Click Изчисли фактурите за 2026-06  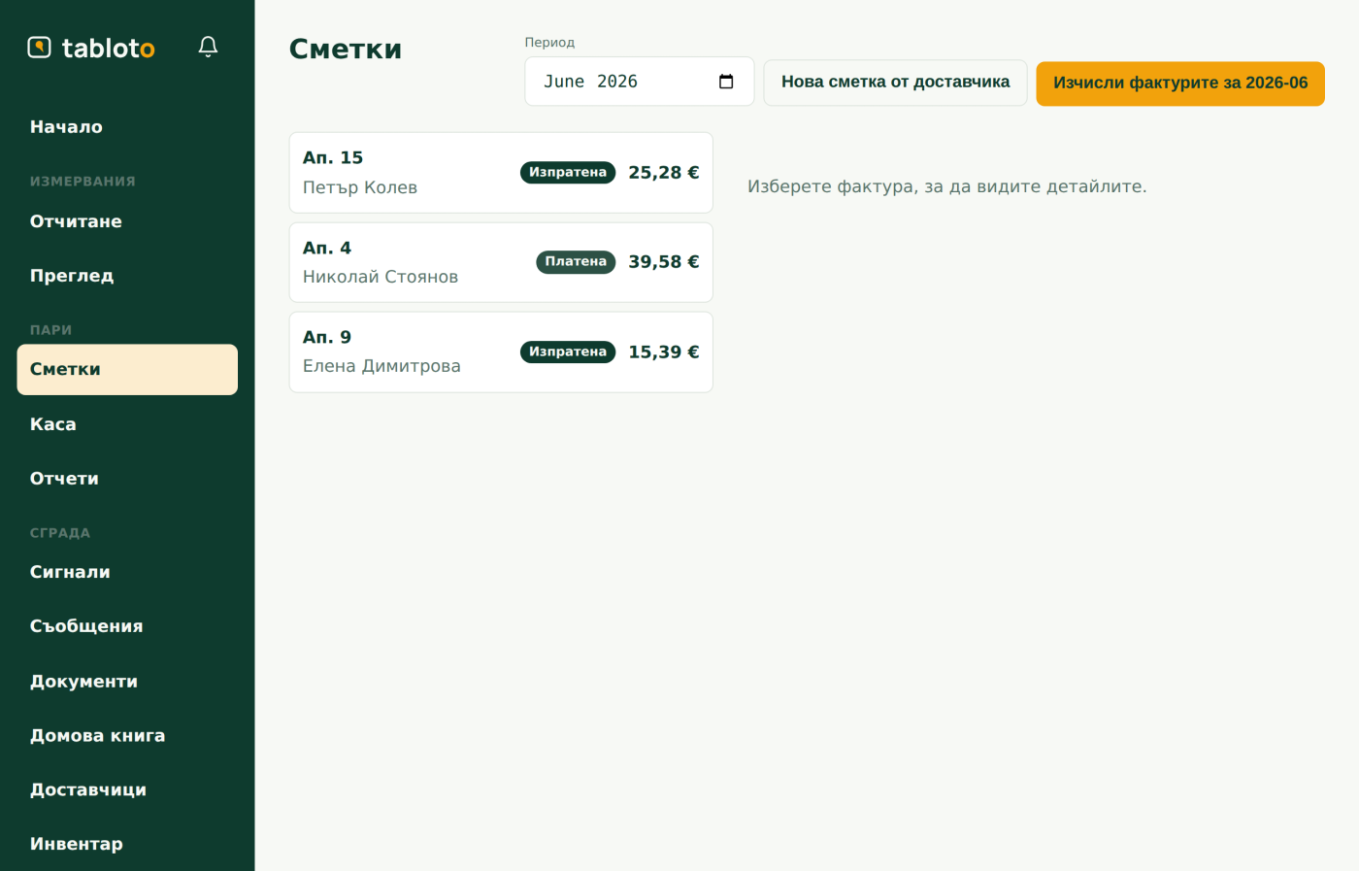[1180, 84]
